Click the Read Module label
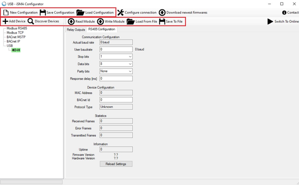 pyautogui.click(x=85, y=22)
